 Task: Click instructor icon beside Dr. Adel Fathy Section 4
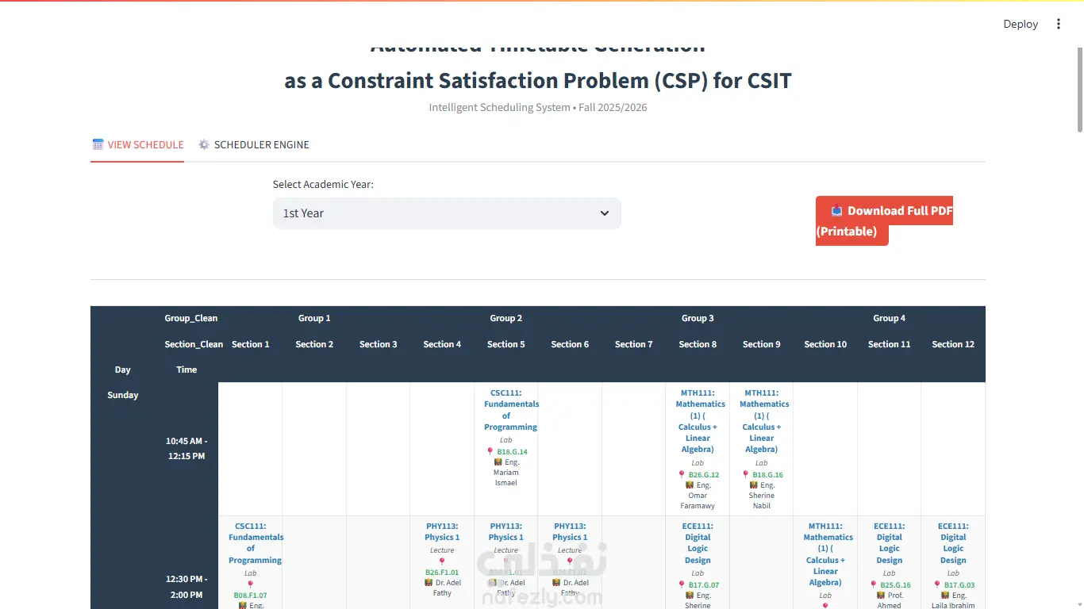point(429,582)
